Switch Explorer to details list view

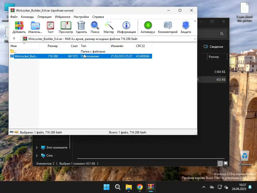220,163
